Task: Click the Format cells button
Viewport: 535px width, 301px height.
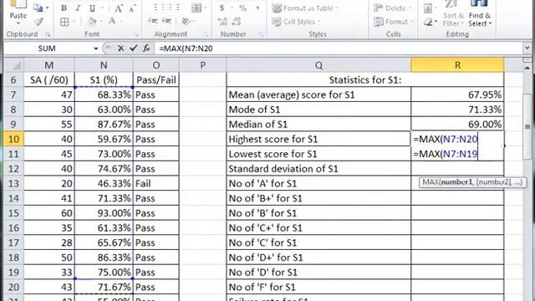Action: (x=394, y=22)
